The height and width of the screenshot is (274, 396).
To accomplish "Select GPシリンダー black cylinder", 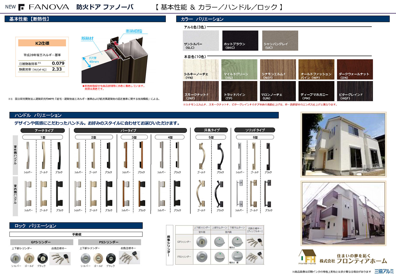I will pyautogui.click(x=42, y=258).
